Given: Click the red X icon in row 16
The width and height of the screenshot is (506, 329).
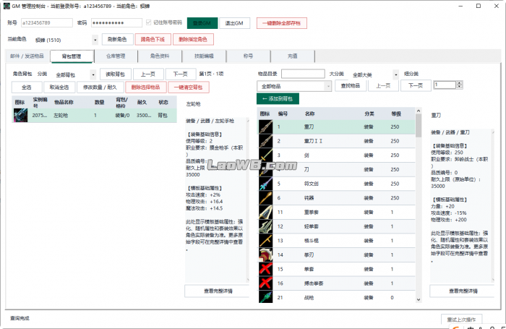Looking at the screenshot, I should pos(265,283).
